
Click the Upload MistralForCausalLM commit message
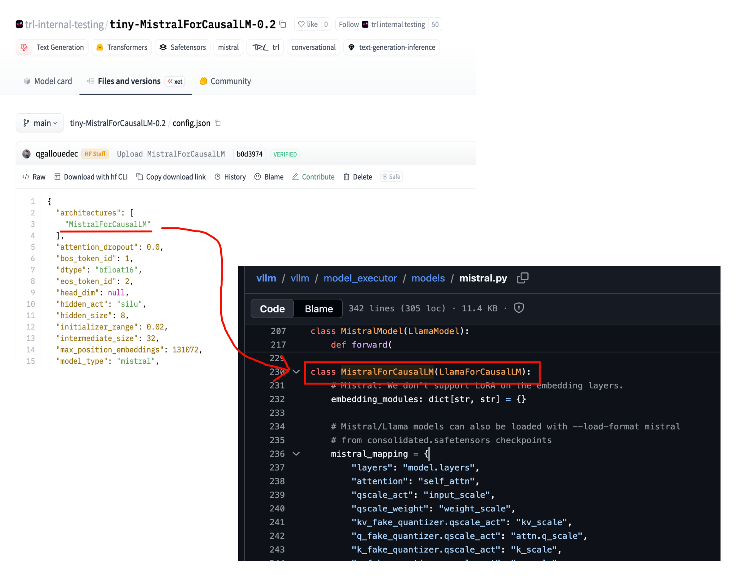tap(171, 154)
